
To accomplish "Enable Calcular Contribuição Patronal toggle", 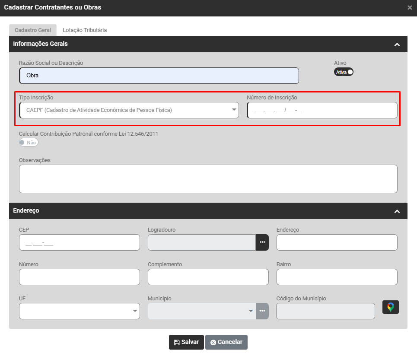I will click(x=29, y=142).
